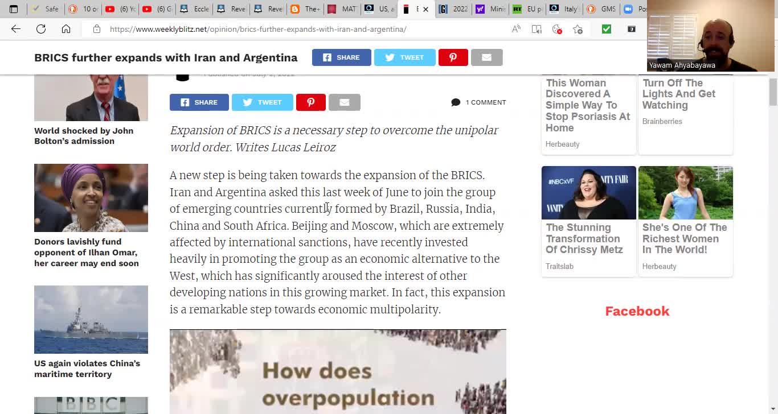Reload the page with refresh icon
Image resolution: width=778 pixels, height=414 pixels.
tap(41, 29)
